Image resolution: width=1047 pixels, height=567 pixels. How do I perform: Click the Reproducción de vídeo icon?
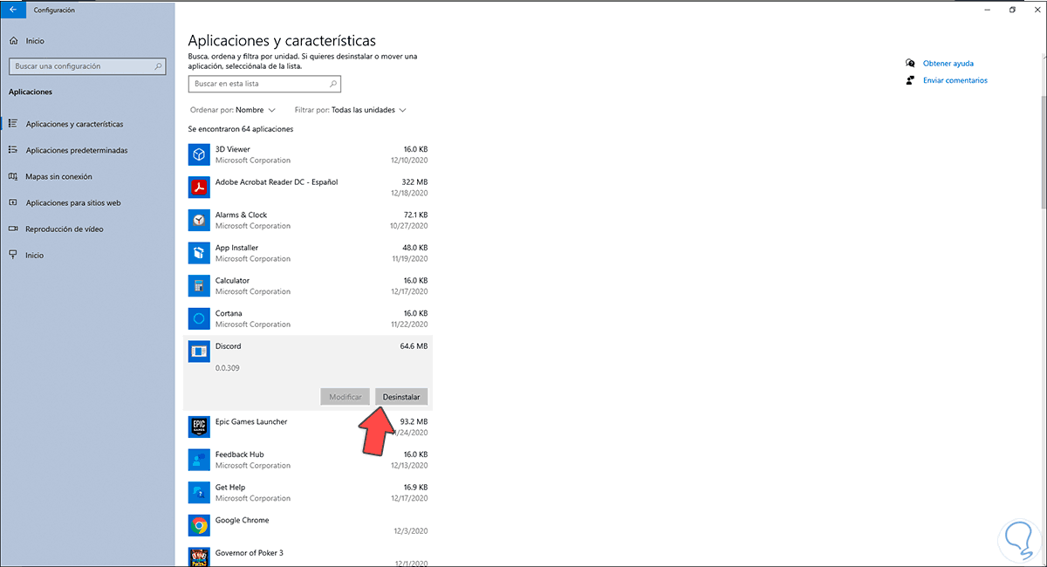[13, 229]
